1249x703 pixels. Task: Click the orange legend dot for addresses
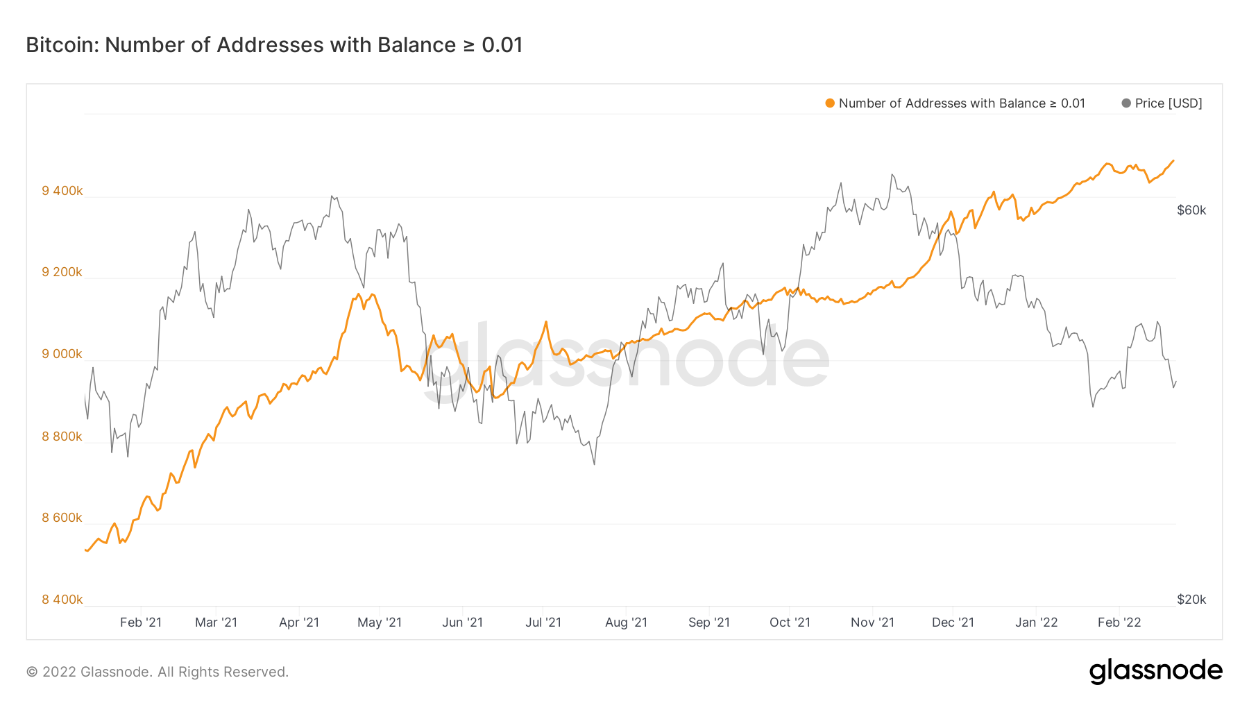coord(830,103)
